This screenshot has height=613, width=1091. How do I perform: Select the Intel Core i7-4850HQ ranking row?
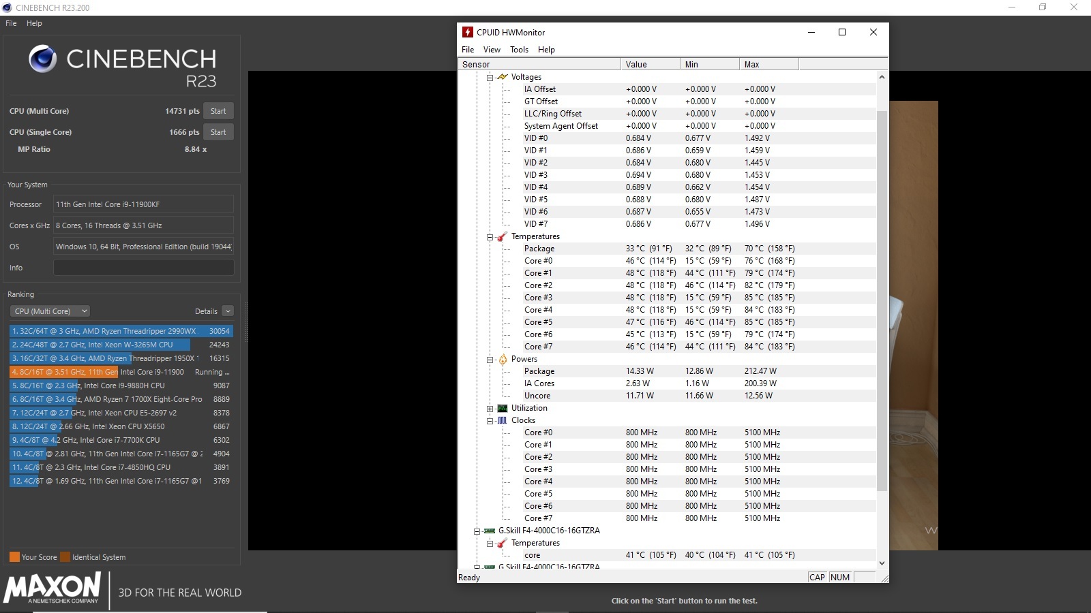coord(121,467)
